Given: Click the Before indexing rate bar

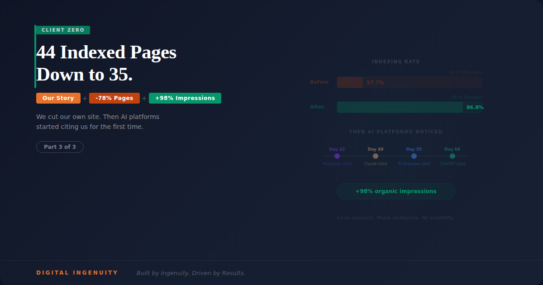Looking at the screenshot, I should pyautogui.click(x=410, y=82).
